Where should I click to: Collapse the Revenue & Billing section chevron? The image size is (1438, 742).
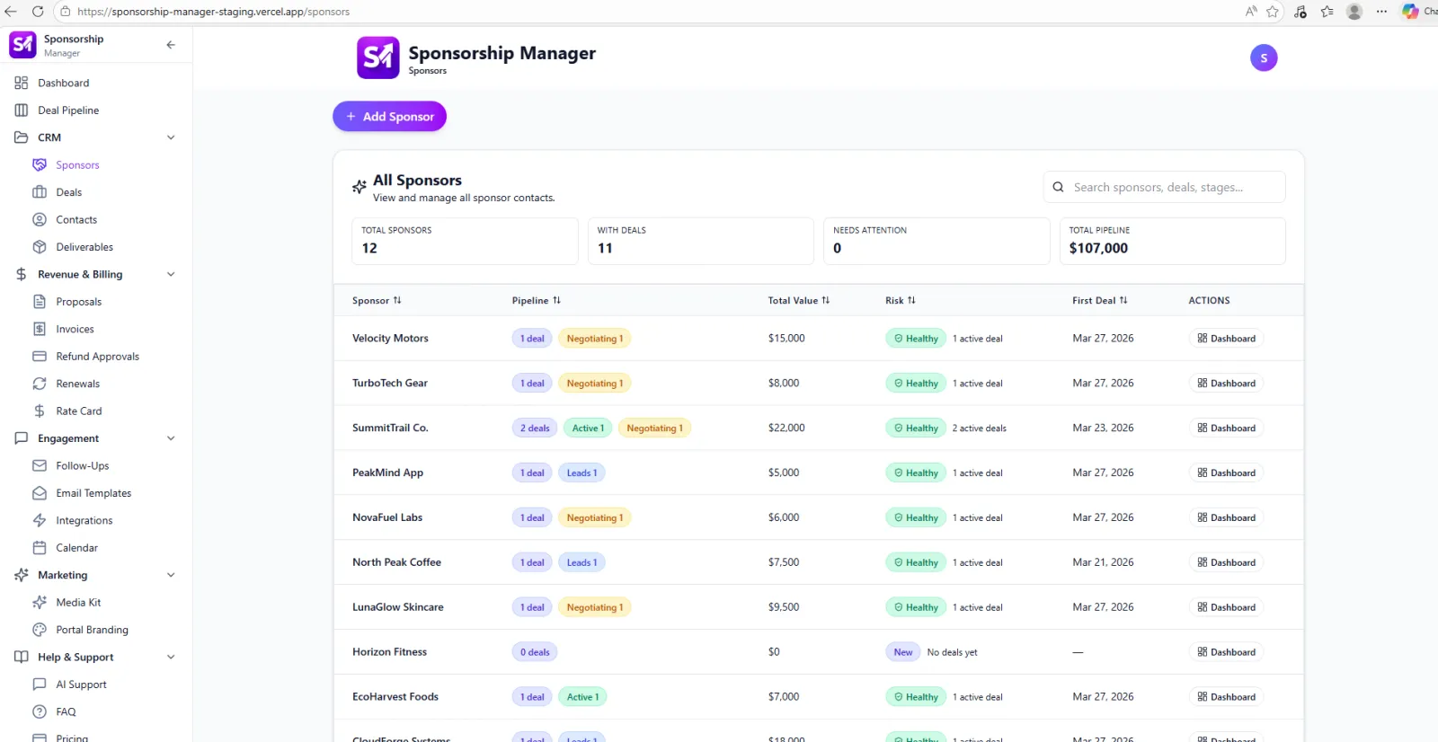pyautogui.click(x=171, y=274)
